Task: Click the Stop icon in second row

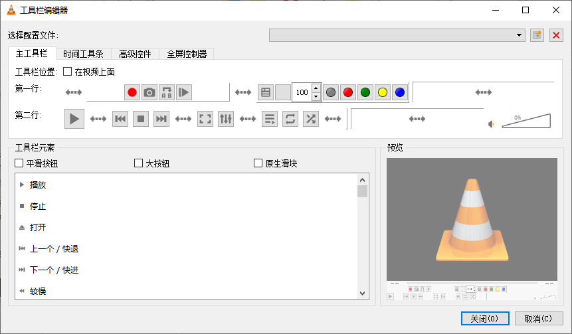Action: pyautogui.click(x=141, y=119)
